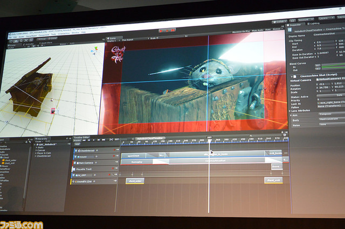This screenshot has height=229, width=345.
Task: Select the Rect transform tool
Action: (x=31, y=40)
